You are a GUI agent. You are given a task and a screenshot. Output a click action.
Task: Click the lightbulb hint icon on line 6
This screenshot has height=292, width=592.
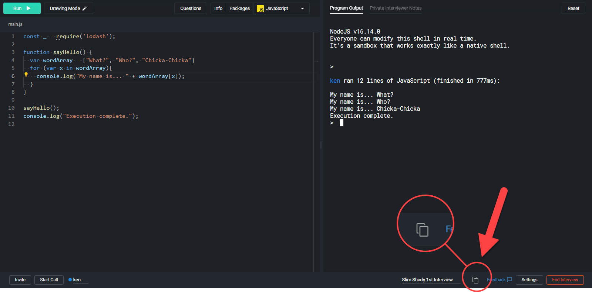click(26, 75)
